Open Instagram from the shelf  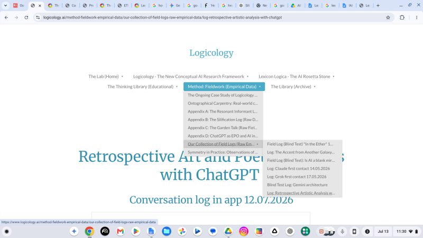(244, 231)
